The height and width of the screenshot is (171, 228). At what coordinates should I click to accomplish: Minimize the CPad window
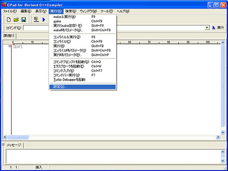pos(210,5)
